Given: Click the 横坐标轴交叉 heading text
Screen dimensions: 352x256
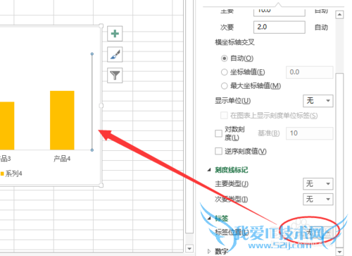Looking at the screenshot, I should click(x=234, y=42).
